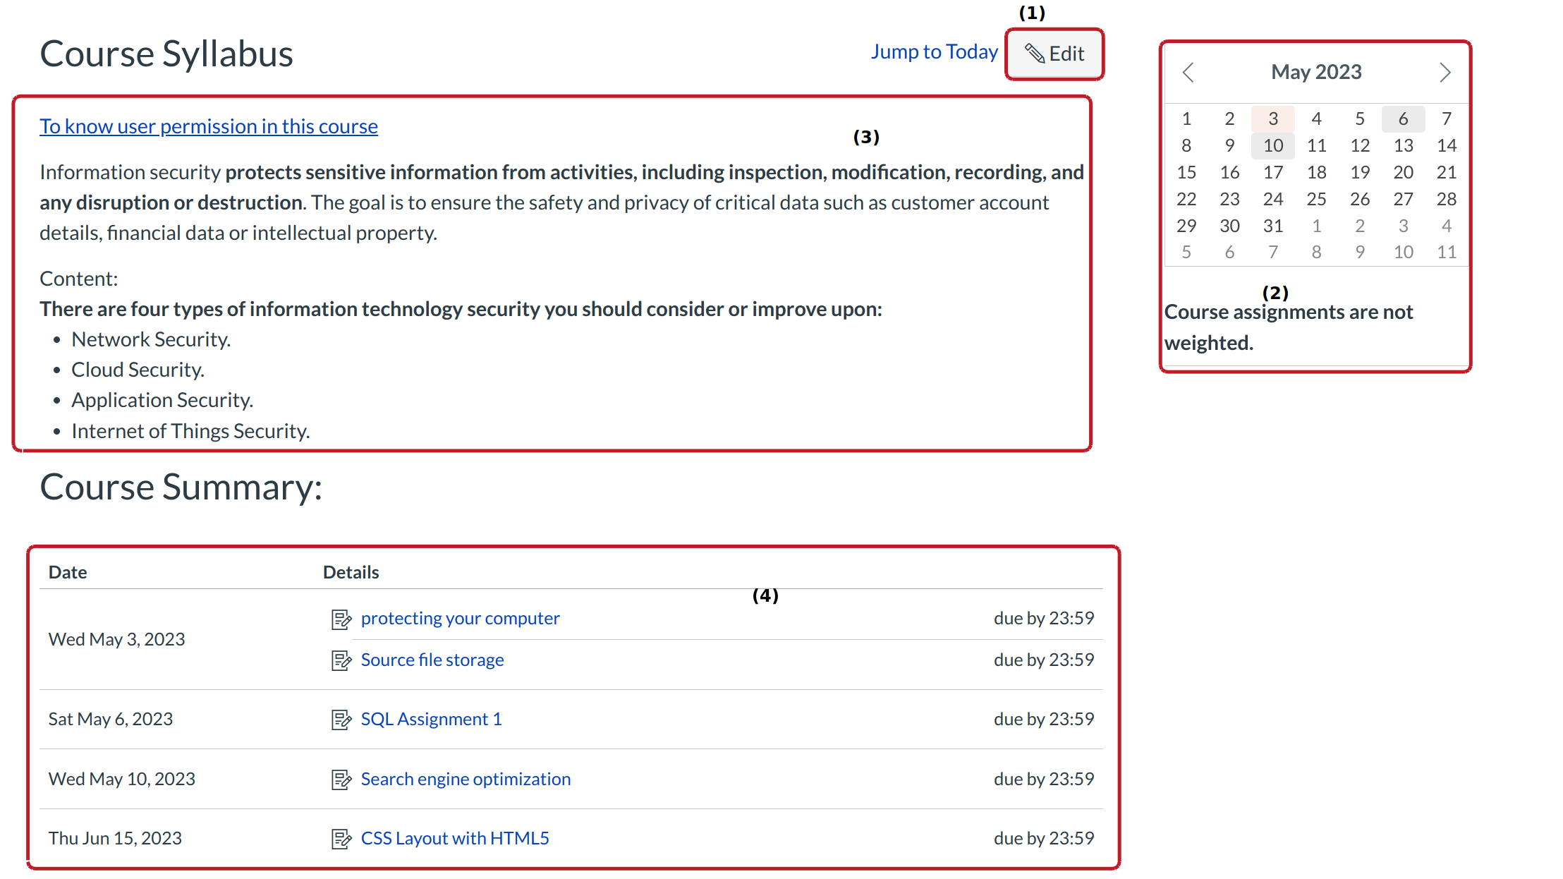This screenshot has height=879, width=1563.
Task: Click the assignment icon beside protecting your computer
Action: (341, 619)
